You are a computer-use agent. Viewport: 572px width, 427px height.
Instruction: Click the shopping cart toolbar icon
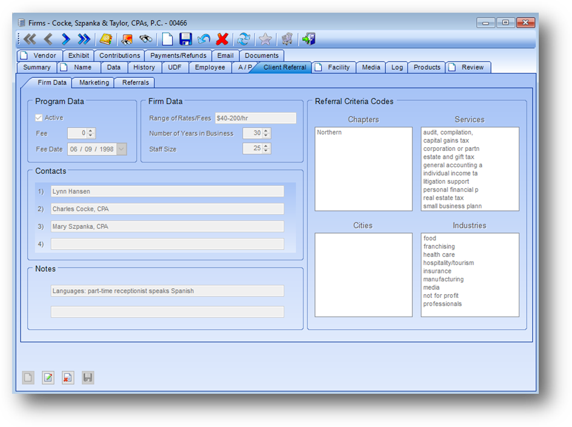(x=287, y=39)
